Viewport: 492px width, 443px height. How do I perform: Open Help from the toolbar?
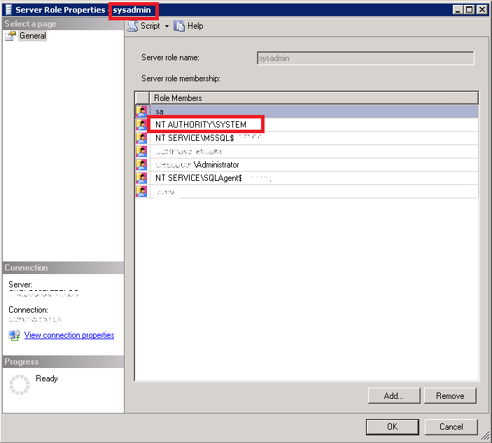tap(188, 26)
